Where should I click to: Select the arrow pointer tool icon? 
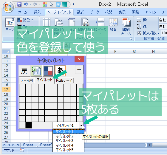[x=51, y=4]
